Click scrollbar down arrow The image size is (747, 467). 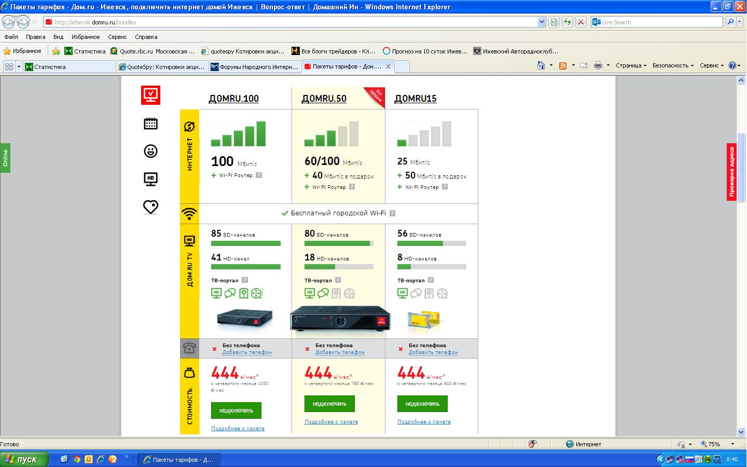click(x=741, y=432)
